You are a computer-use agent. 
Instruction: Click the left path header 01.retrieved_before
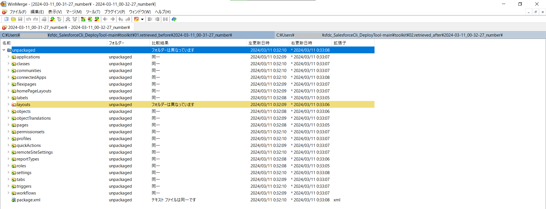click(x=137, y=35)
